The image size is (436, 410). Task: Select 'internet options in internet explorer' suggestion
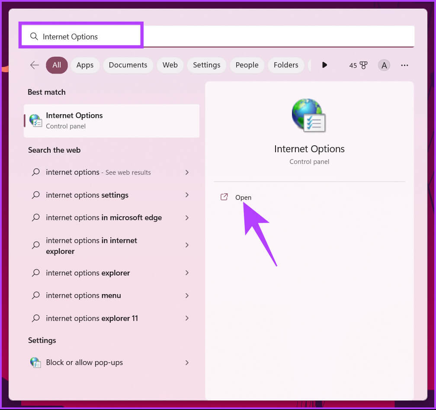pos(112,246)
